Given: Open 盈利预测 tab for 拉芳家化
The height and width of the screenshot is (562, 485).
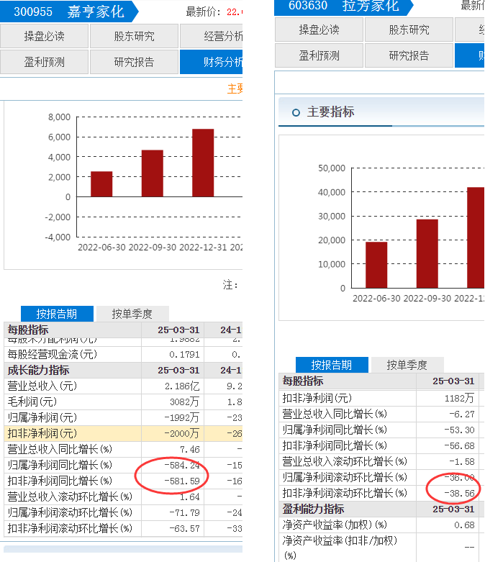Looking at the screenshot, I should coord(319,55).
